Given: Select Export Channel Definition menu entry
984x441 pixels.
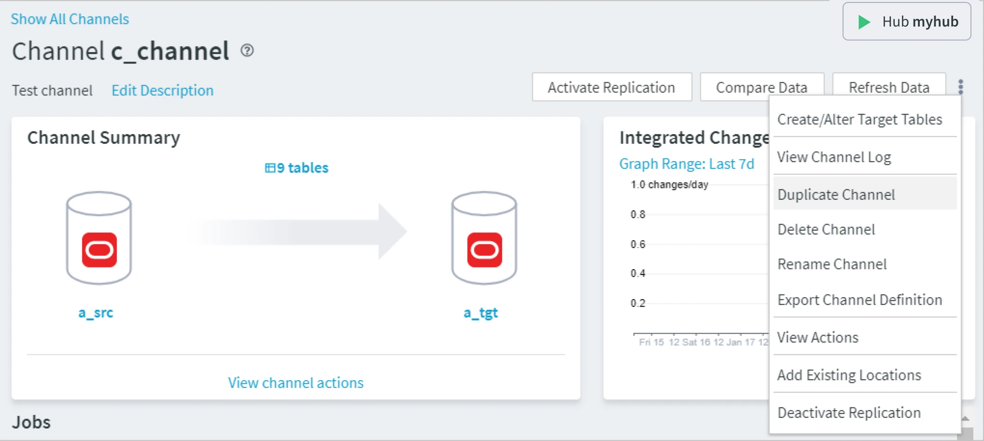Looking at the screenshot, I should pyautogui.click(x=859, y=300).
